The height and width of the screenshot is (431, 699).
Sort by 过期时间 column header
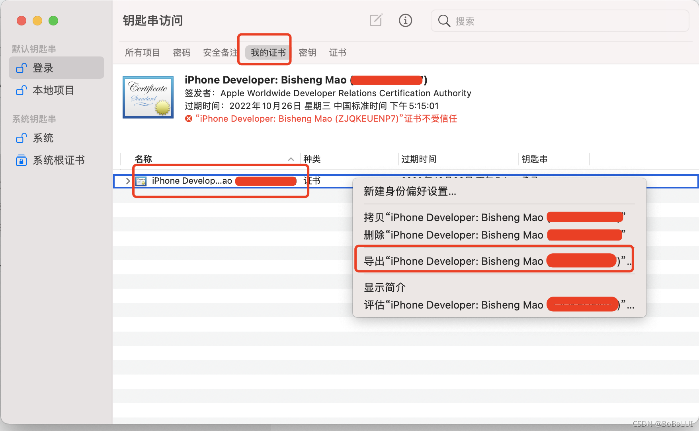[419, 159]
